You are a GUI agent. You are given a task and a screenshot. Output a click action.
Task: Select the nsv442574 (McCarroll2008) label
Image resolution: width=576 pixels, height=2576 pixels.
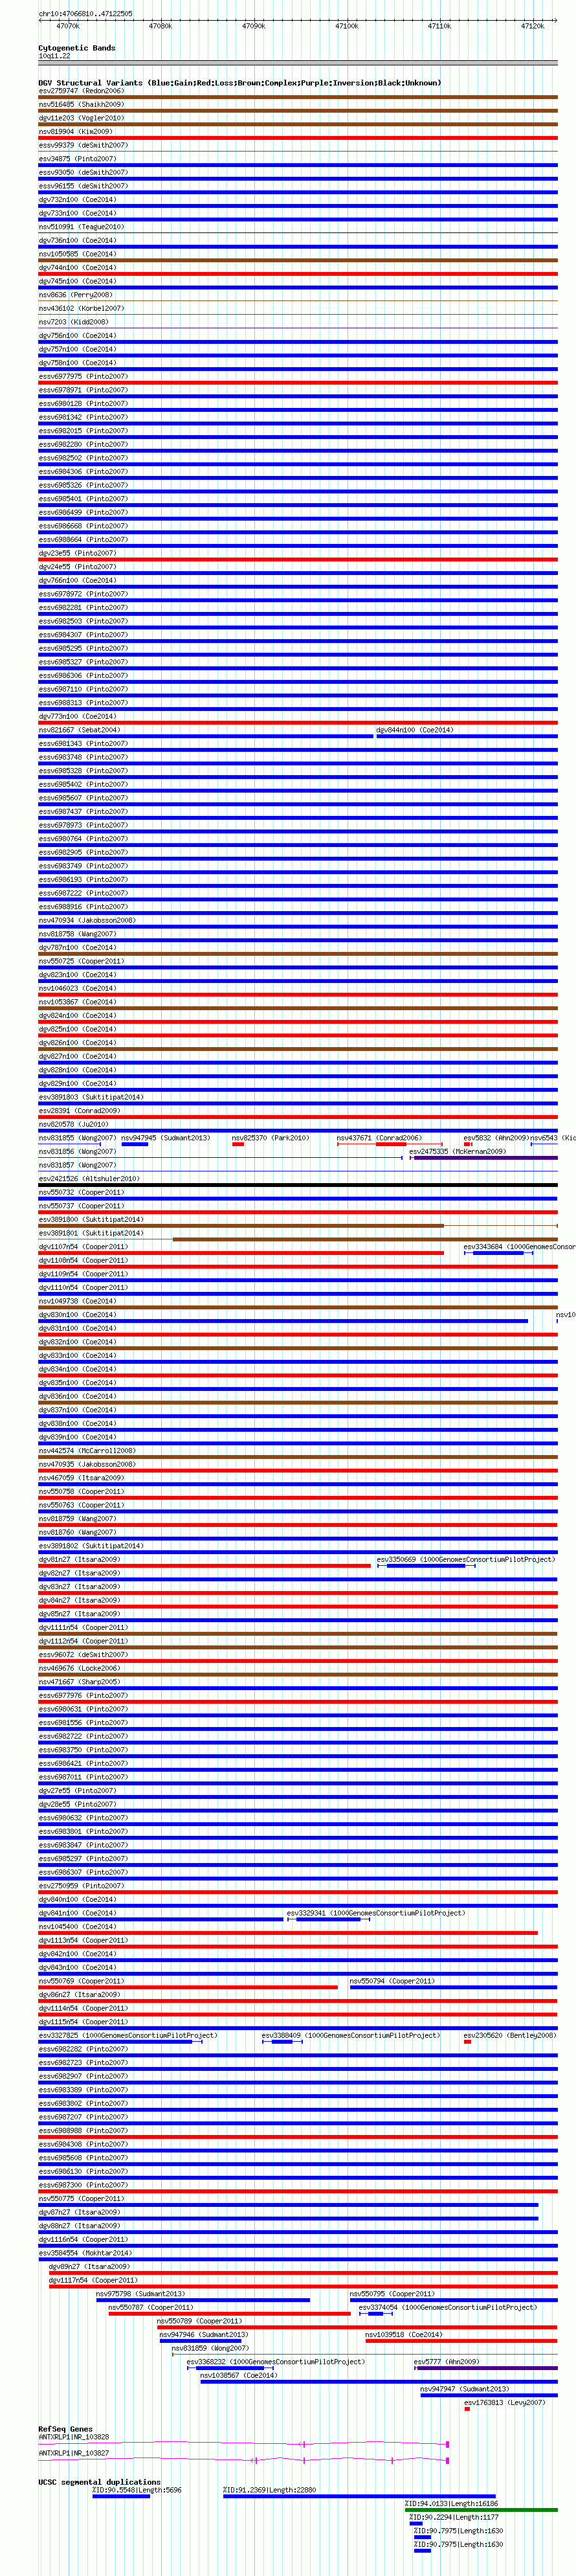coord(87,1450)
